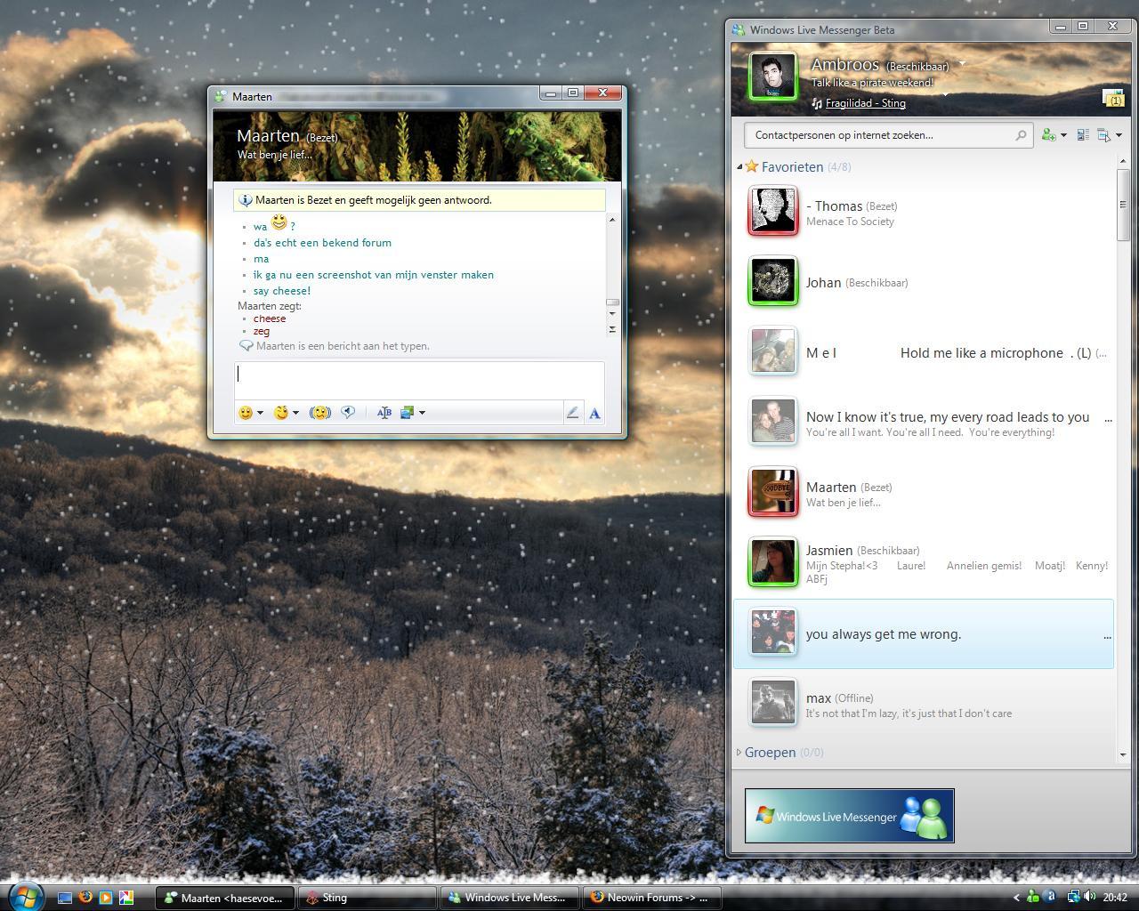Click Ambroos display picture
This screenshot has width=1139, height=911.
point(771,76)
